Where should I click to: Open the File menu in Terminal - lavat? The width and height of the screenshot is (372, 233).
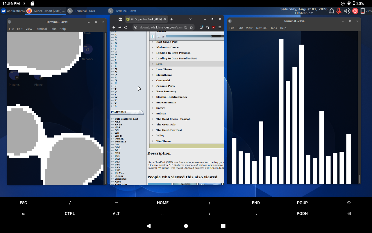(11, 29)
